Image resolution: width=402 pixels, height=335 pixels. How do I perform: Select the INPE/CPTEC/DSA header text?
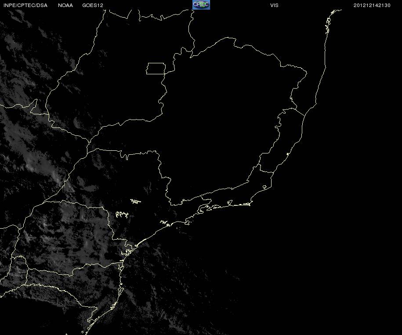tap(25, 5)
